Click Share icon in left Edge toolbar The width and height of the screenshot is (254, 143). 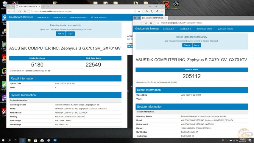pyautogui.click(x=157, y=11)
